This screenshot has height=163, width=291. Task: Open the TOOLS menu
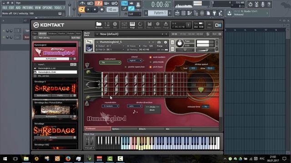pyautogui.click(x=58, y=8)
